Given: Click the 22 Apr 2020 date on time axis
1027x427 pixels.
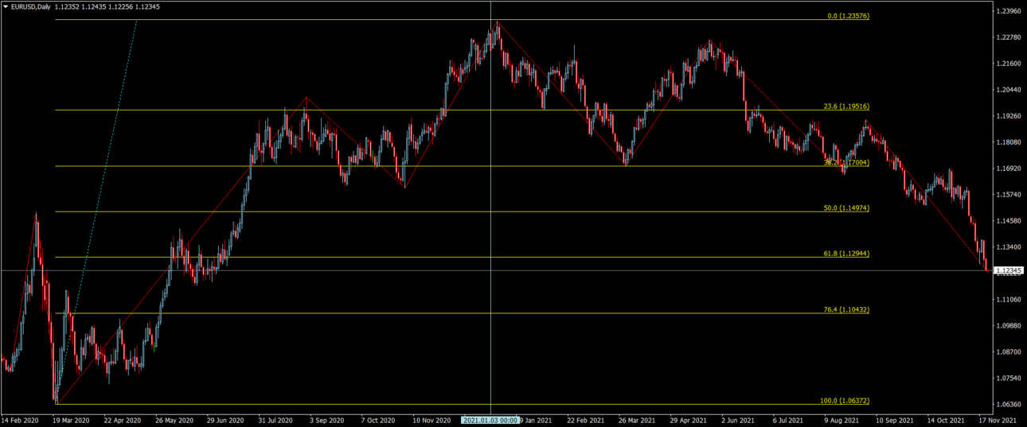Looking at the screenshot, I should pos(122,420).
